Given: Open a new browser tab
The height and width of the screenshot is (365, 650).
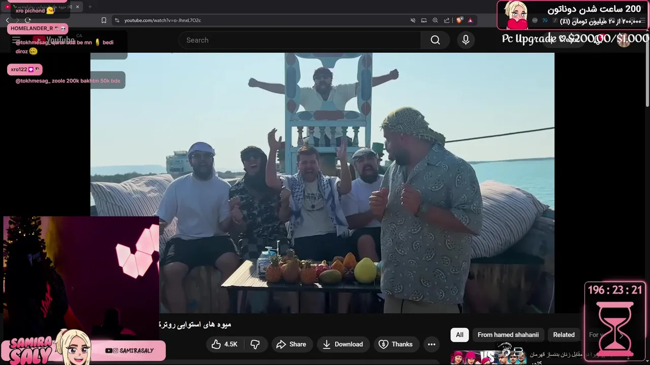Looking at the screenshot, I should (x=90, y=7).
